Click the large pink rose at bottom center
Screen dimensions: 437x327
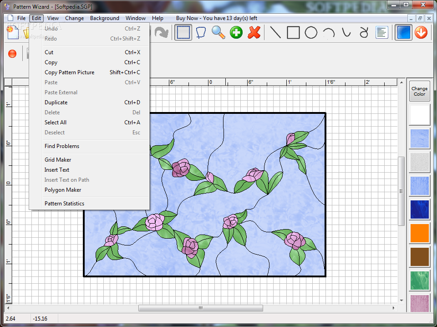(x=190, y=246)
